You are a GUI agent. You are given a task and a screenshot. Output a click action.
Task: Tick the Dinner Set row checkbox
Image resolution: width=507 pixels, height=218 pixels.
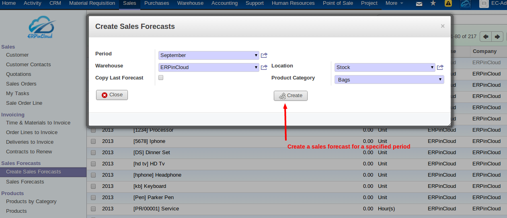(93, 153)
